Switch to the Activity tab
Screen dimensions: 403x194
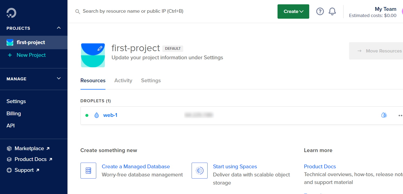(123, 81)
